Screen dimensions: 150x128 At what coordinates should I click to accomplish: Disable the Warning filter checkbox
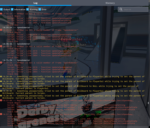(x=27, y=9)
